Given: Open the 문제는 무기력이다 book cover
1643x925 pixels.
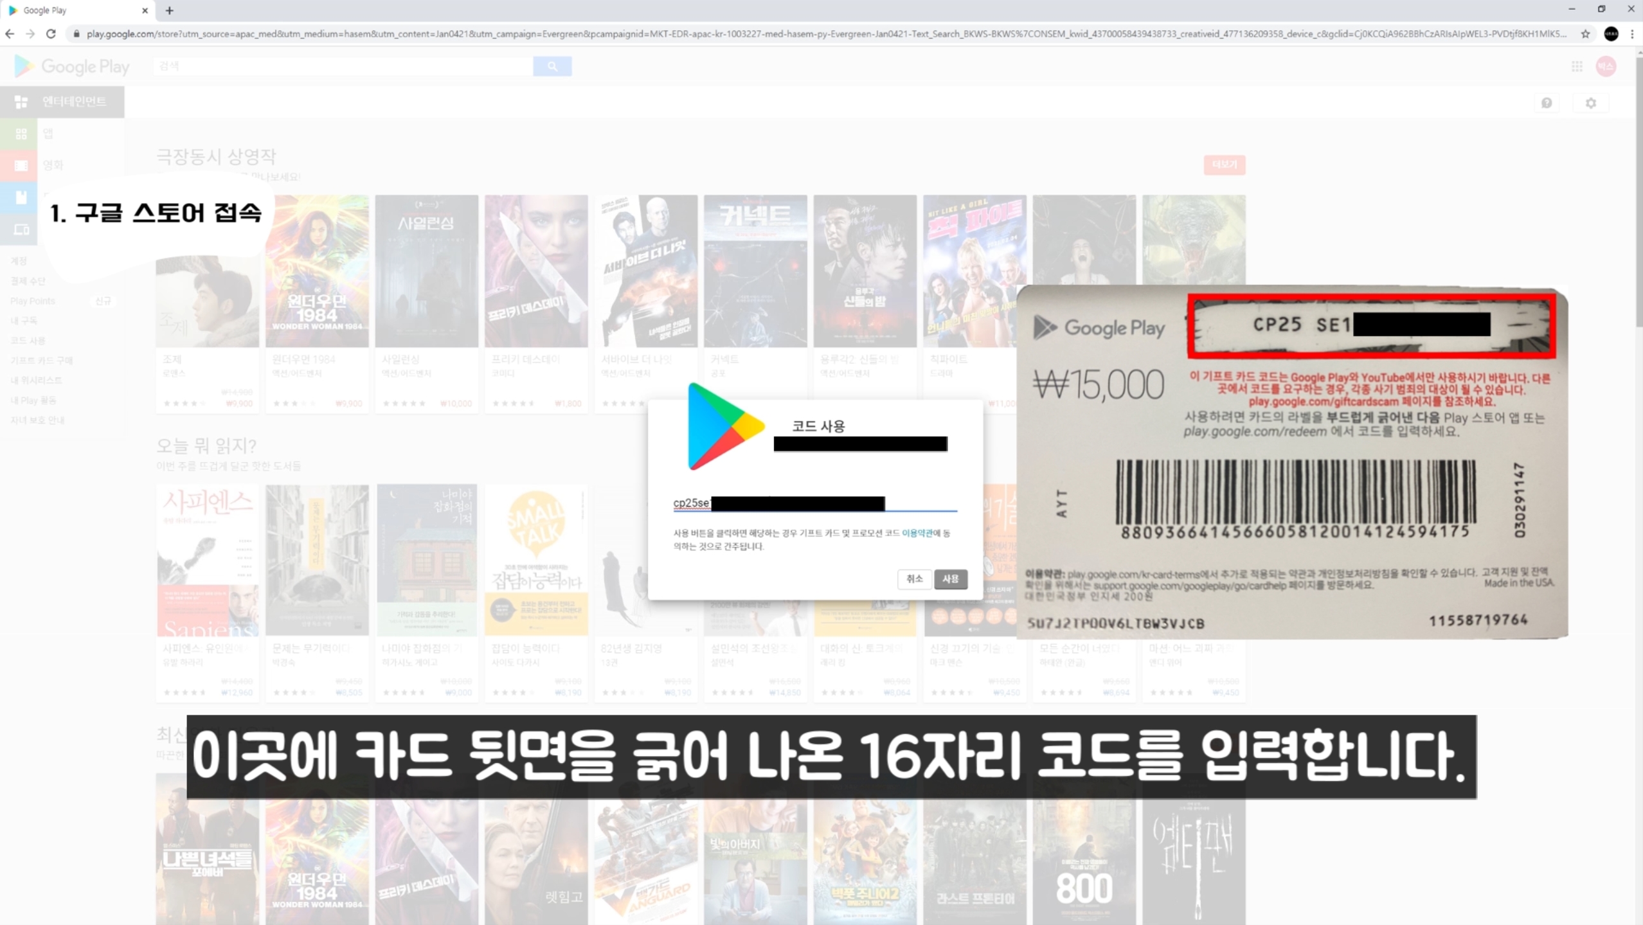Looking at the screenshot, I should coord(317,560).
